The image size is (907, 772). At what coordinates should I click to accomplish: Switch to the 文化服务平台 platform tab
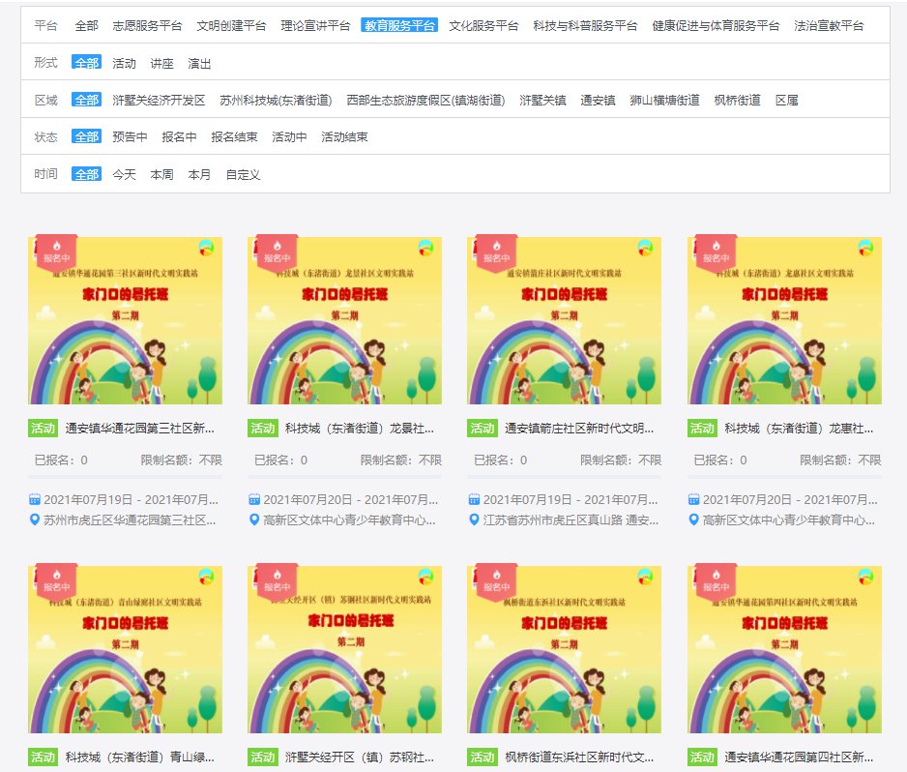tap(483, 26)
